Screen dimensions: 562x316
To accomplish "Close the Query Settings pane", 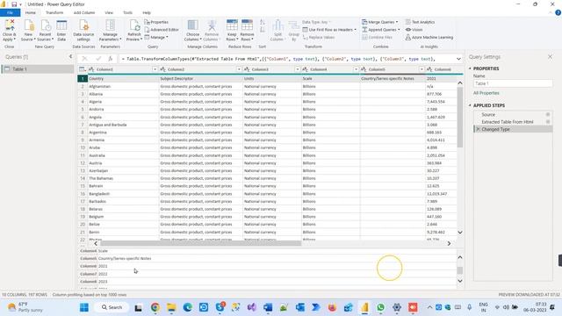I will [550, 56].
